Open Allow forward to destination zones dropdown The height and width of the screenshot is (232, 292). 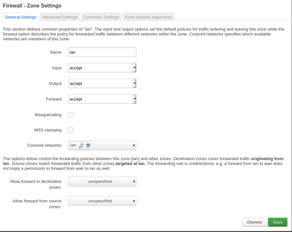click(x=102, y=182)
